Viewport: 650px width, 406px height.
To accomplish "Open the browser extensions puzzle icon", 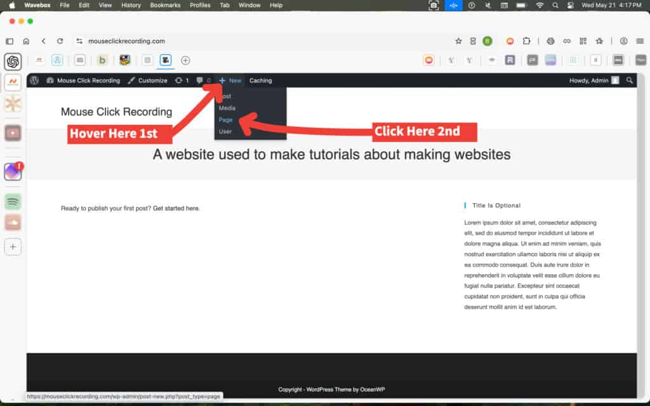I will point(526,41).
